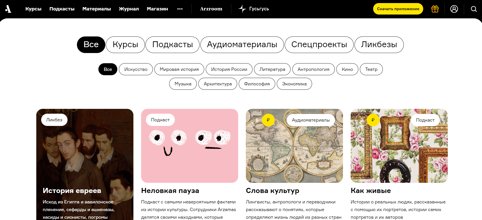Click the Гусьгусь star logo icon
The image size is (482, 220).
(x=242, y=9)
